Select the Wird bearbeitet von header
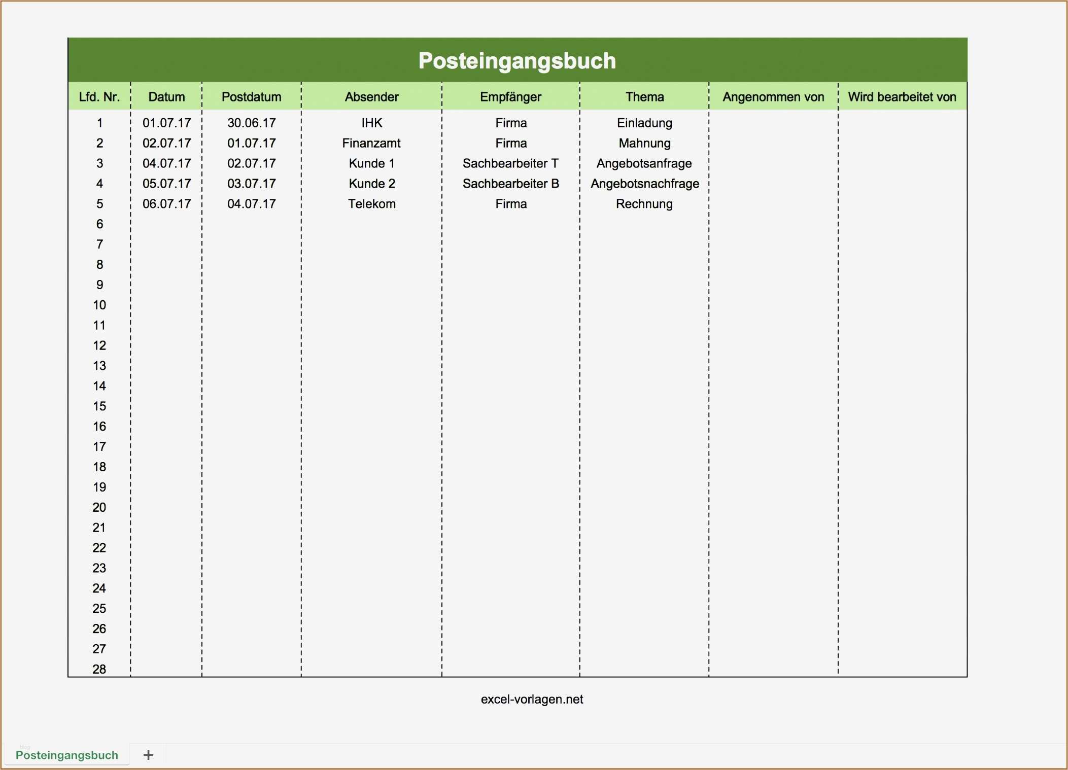This screenshot has width=1068, height=770. coord(902,97)
